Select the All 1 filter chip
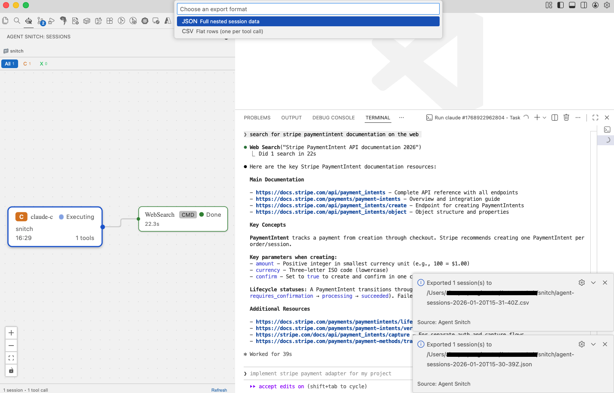The width and height of the screenshot is (614, 393). [9, 64]
